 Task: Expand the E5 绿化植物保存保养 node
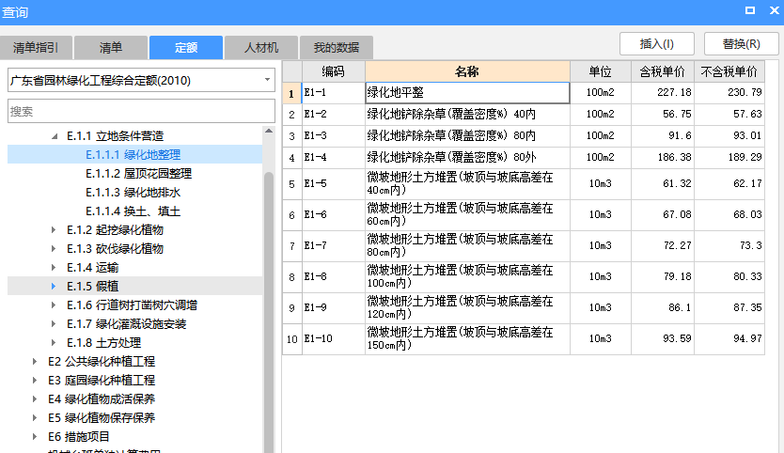pos(35,417)
